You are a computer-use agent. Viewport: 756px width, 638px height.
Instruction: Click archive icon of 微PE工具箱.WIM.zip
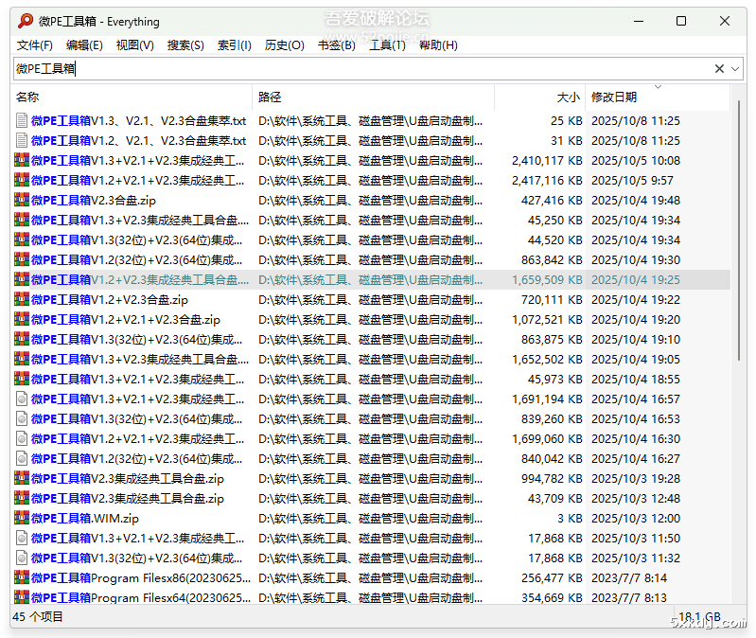[x=22, y=519]
